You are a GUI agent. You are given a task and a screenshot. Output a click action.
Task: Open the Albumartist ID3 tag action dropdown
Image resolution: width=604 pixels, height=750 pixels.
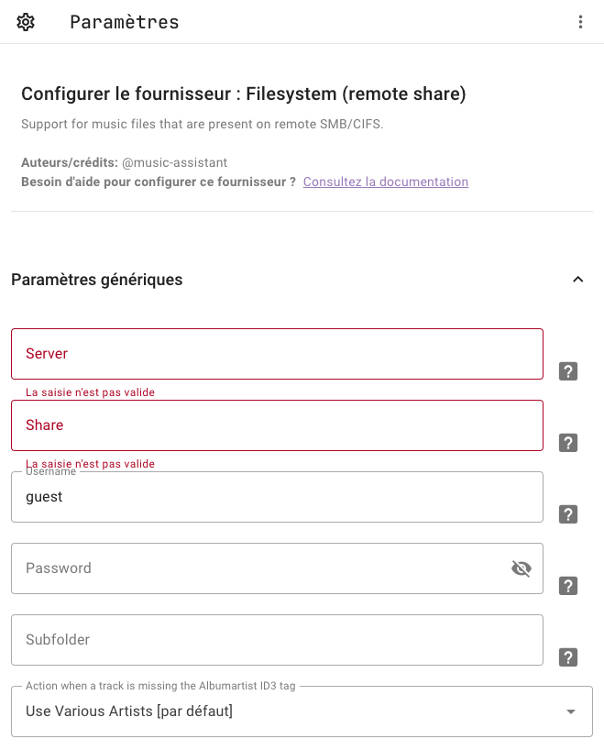(x=302, y=711)
